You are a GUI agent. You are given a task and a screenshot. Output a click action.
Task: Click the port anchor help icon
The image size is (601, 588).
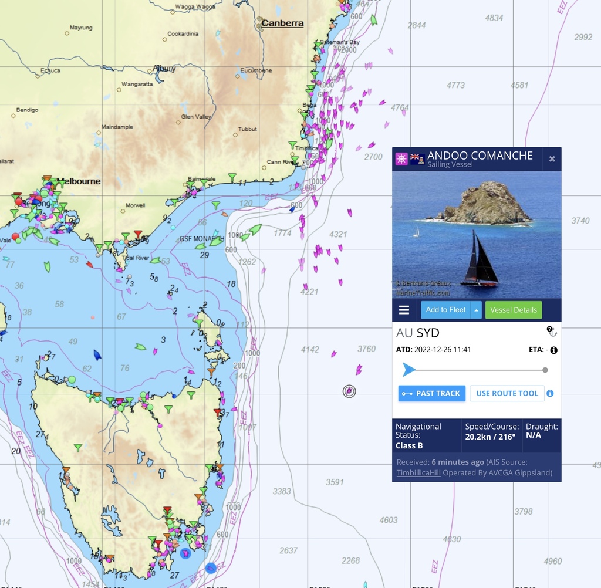(x=552, y=332)
